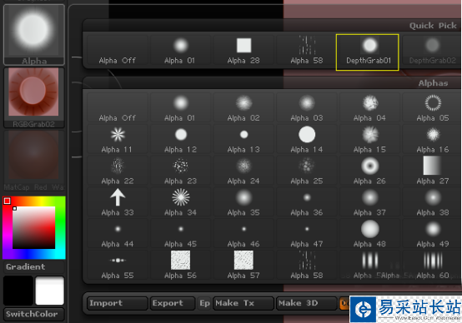Pick Alpha 01 from Quick Pick row

180,51
